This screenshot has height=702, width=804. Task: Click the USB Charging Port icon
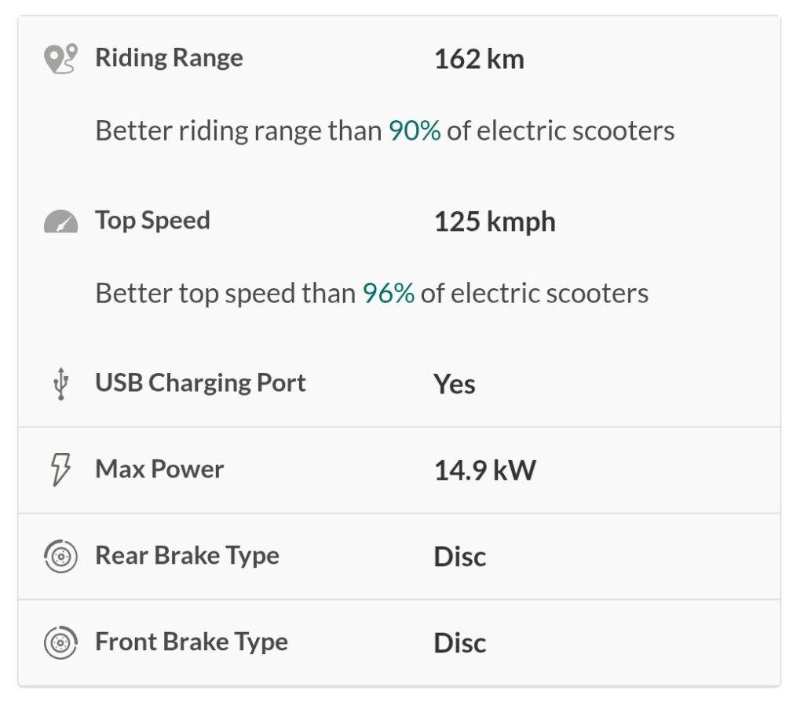click(60, 385)
